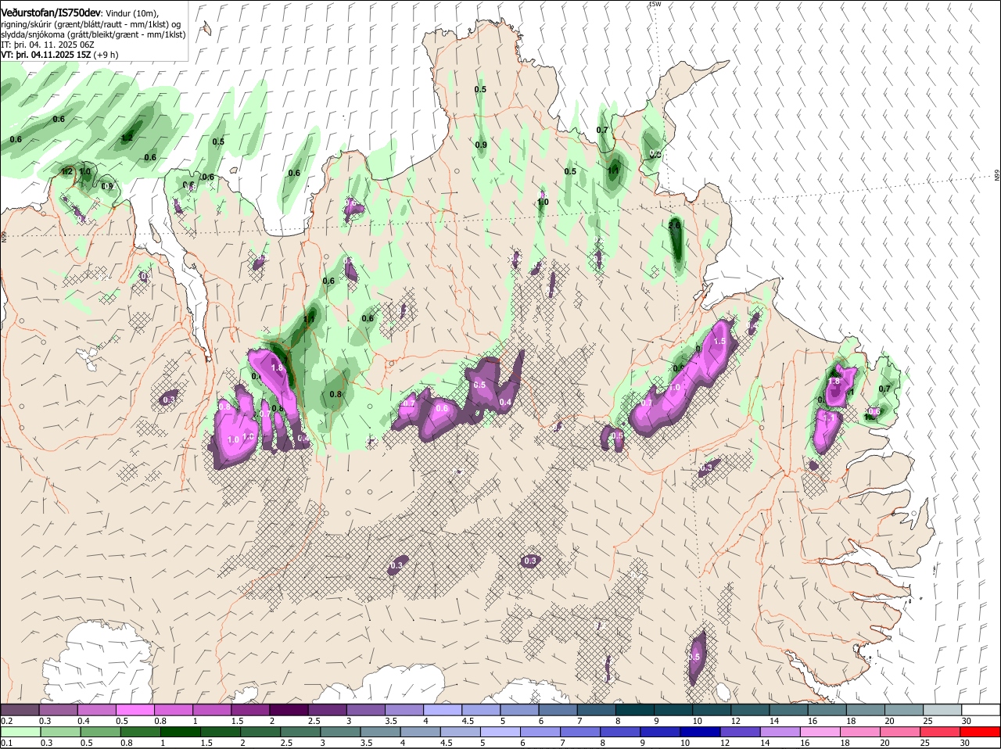Click the 0.1 label in the rain legend
The height and width of the screenshot is (749, 1001).
click(x=6, y=744)
